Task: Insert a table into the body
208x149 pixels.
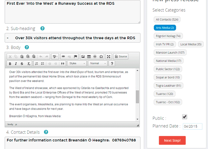Action: click(89, 56)
